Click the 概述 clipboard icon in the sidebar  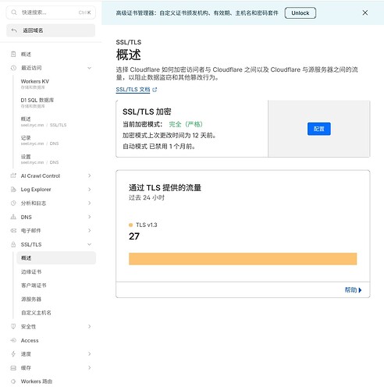click(x=13, y=54)
